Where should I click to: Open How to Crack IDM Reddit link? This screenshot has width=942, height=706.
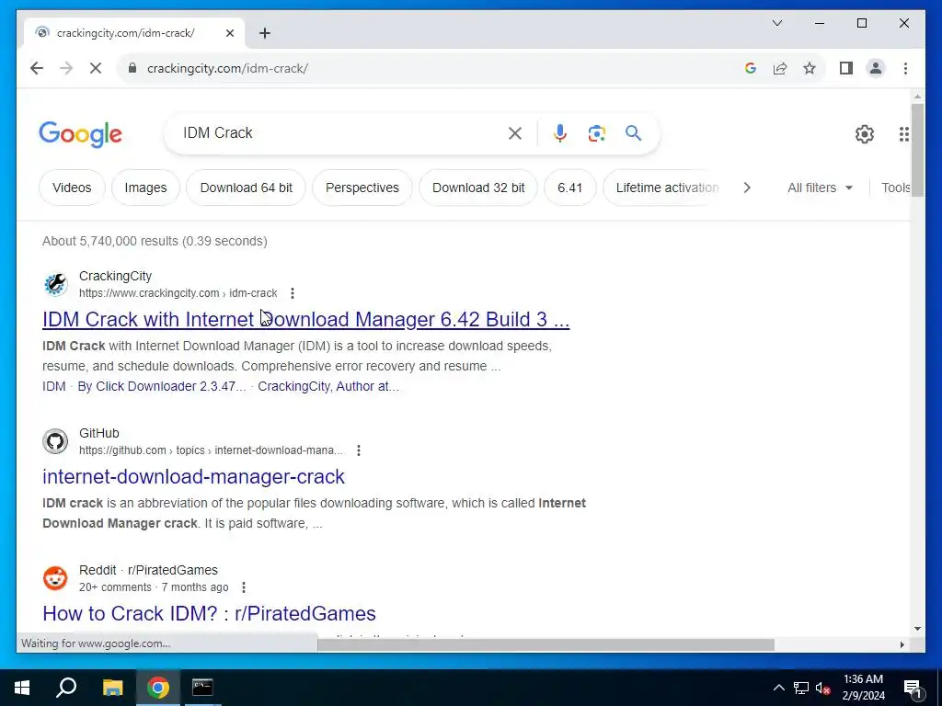click(x=209, y=613)
